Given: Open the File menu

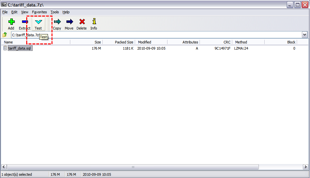Looking at the screenshot, I should tap(5, 12).
